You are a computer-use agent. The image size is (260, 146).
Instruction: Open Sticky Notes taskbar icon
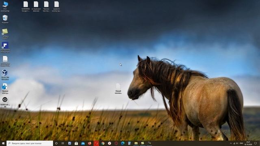(143, 143)
